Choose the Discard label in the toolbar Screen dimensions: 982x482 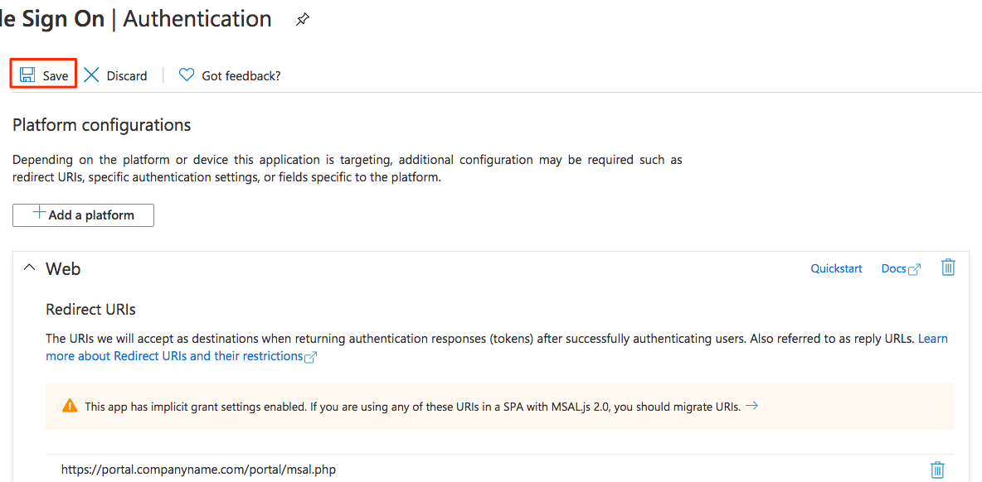click(127, 76)
